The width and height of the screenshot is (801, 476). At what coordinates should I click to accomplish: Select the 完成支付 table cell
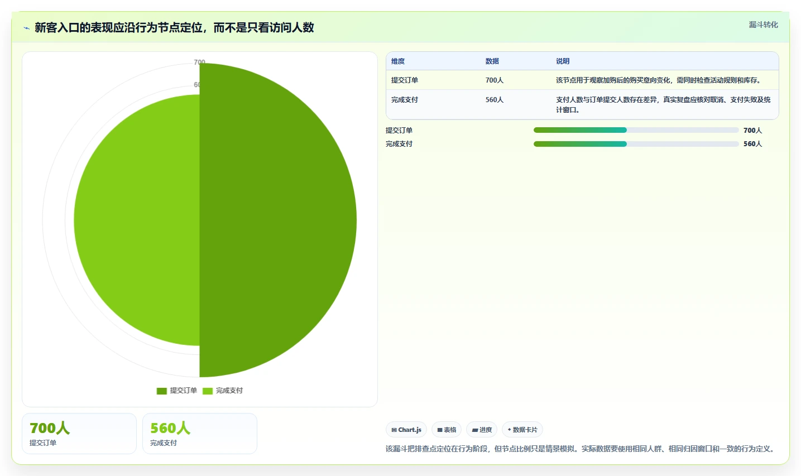[405, 100]
